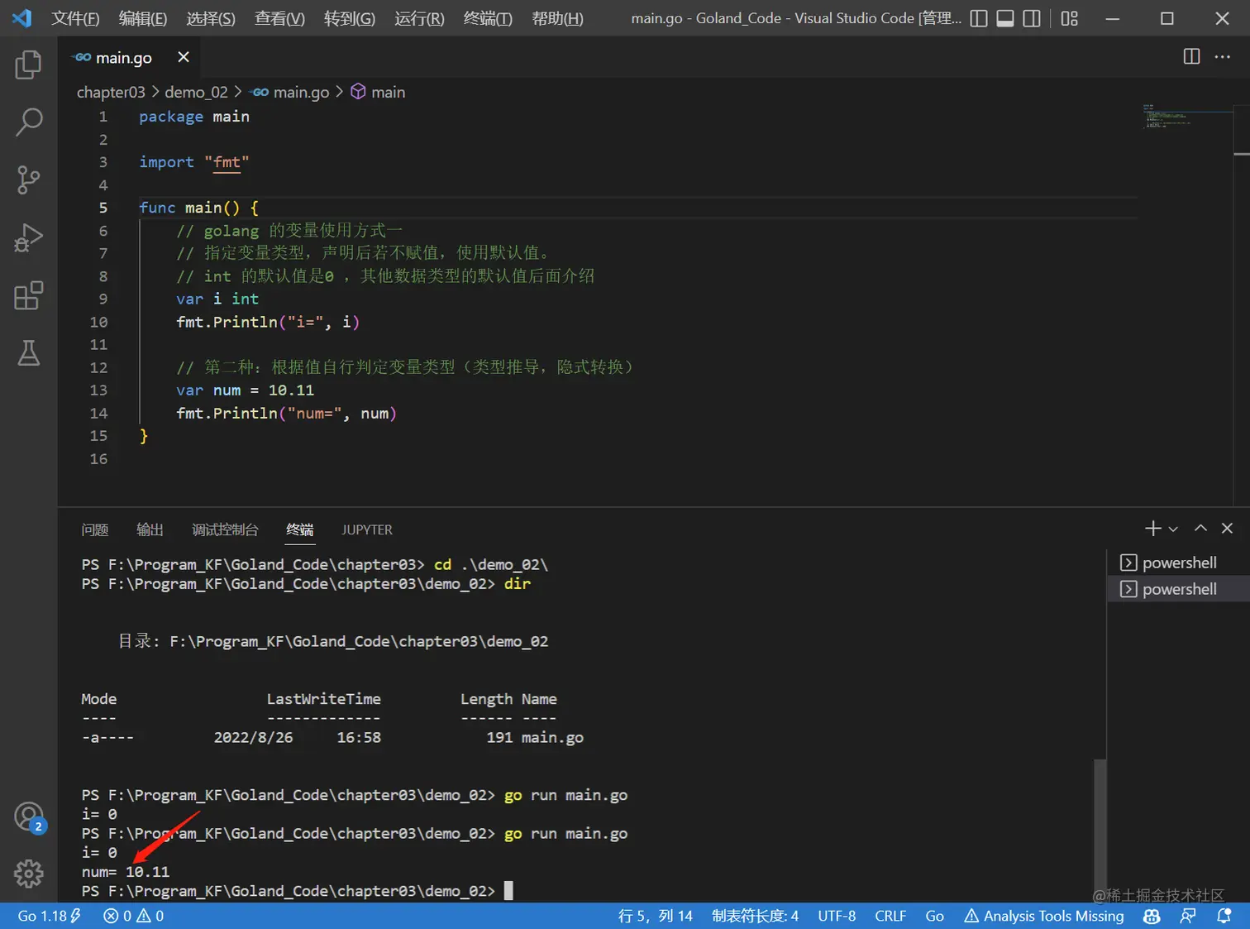Split the editor to the right
1250x929 pixels.
[1191, 56]
